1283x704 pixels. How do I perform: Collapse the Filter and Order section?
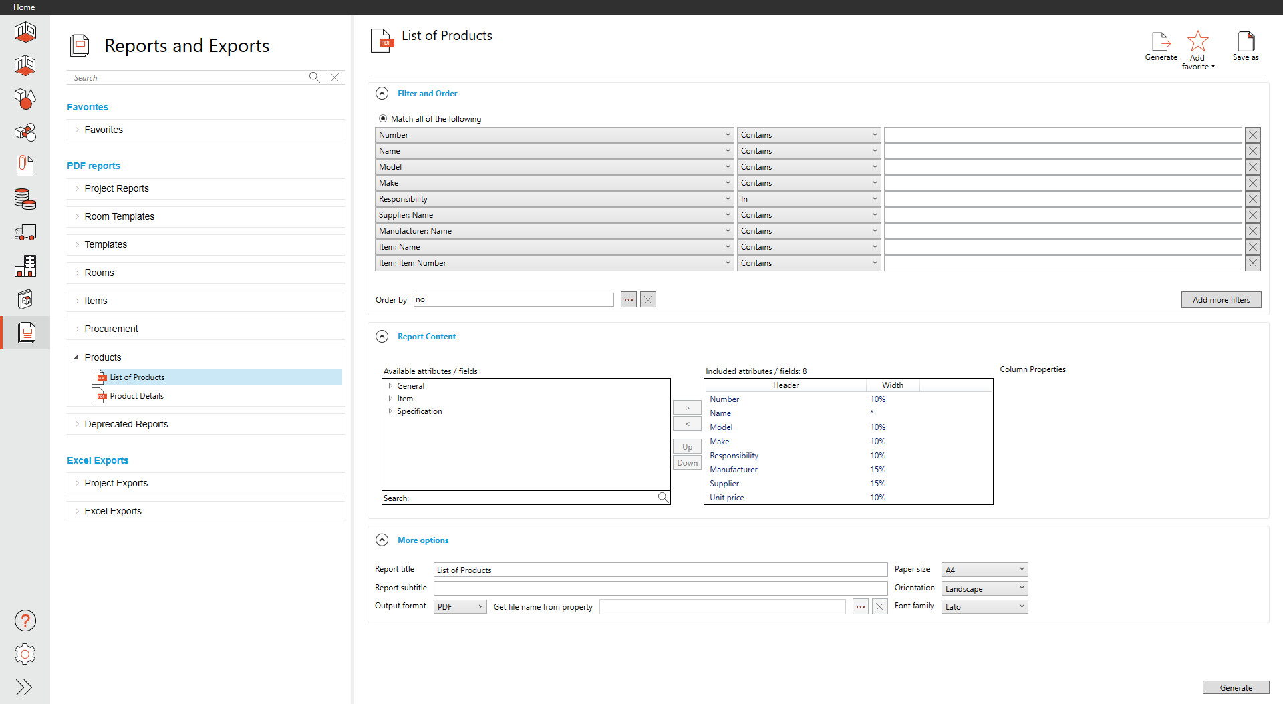pos(382,94)
